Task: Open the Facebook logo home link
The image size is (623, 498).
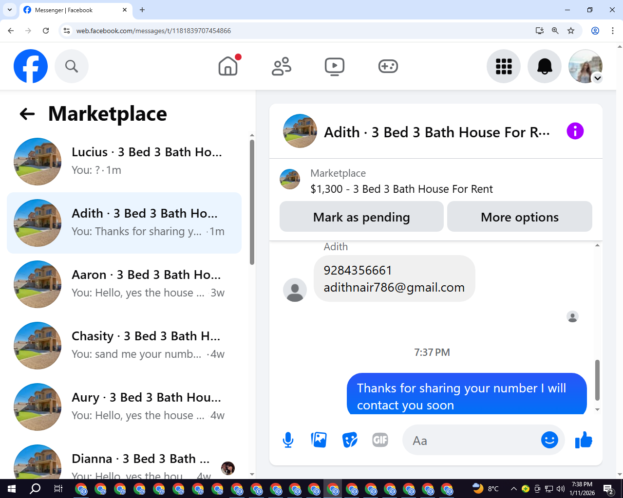Action: 31,66
